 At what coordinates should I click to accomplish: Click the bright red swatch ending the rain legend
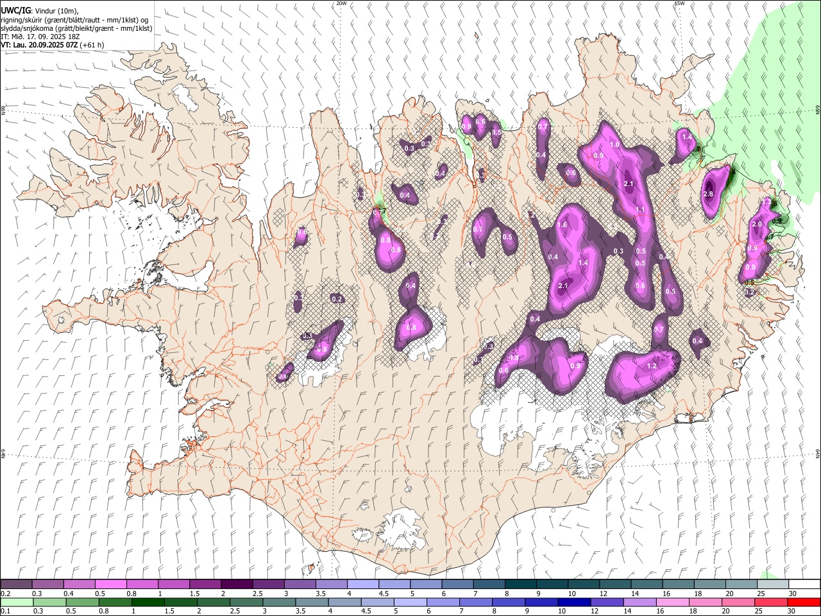pos(803,602)
